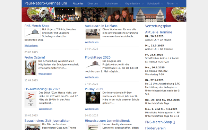Open the DS-Aufführung poster thumbnail
Image resolution: width=208 pixels, height=130 pixels.
[31, 99]
